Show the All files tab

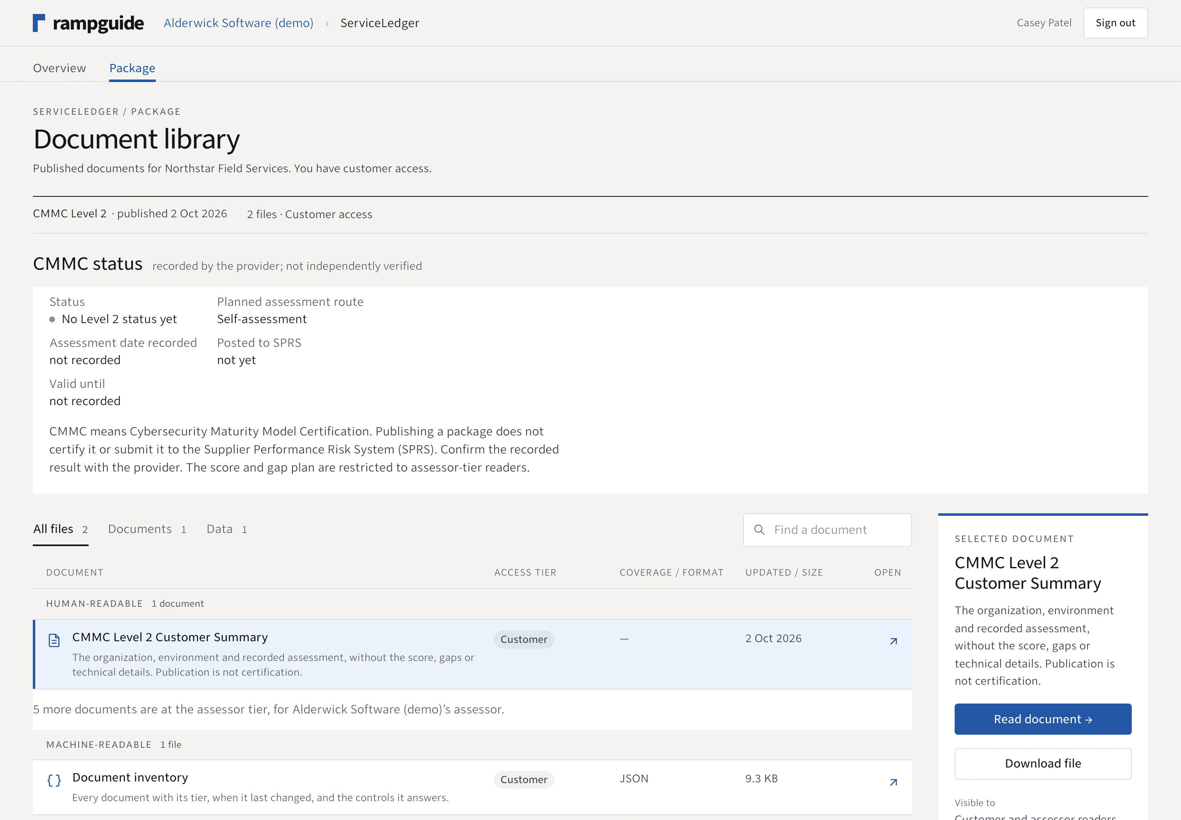click(x=61, y=529)
